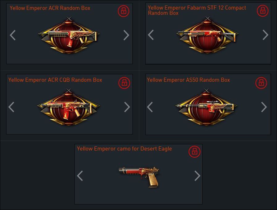Click lock icon on Yellow Emperor ACR Random Box
The height and width of the screenshot is (210, 277).
click(x=124, y=11)
